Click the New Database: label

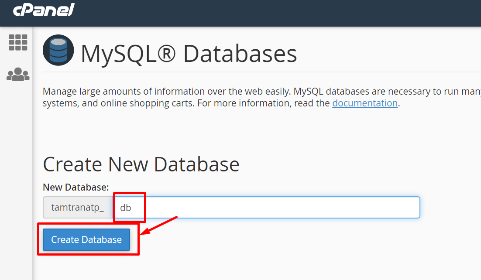coord(76,187)
